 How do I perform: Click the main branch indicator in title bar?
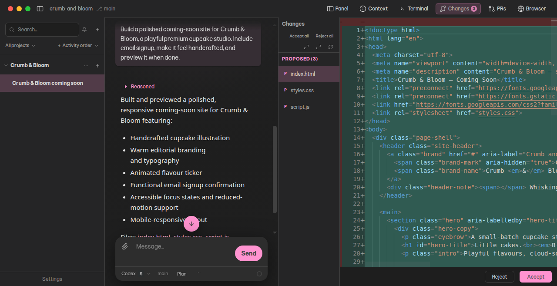tap(106, 9)
